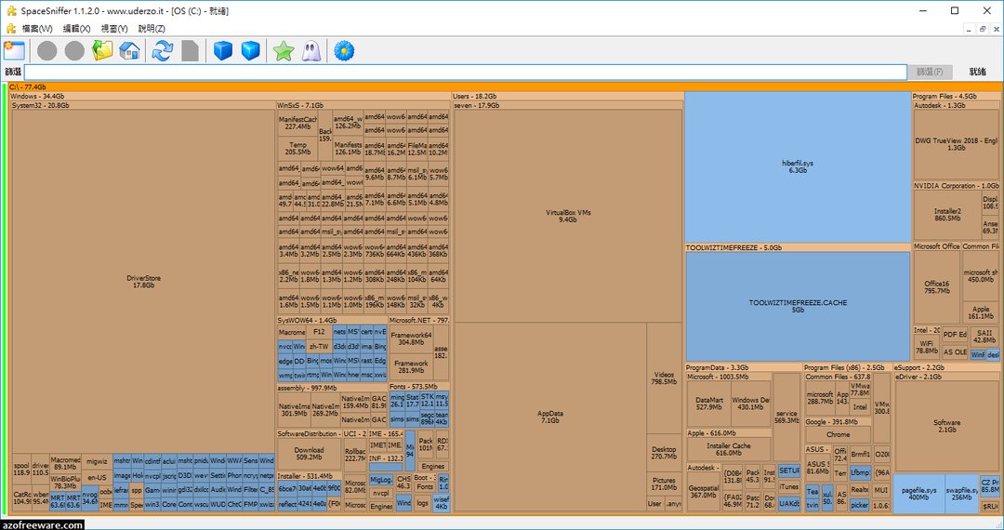This screenshot has width=1004, height=530.
Task: Refresh scan with blue arrows icon
Action: (163, 50)
